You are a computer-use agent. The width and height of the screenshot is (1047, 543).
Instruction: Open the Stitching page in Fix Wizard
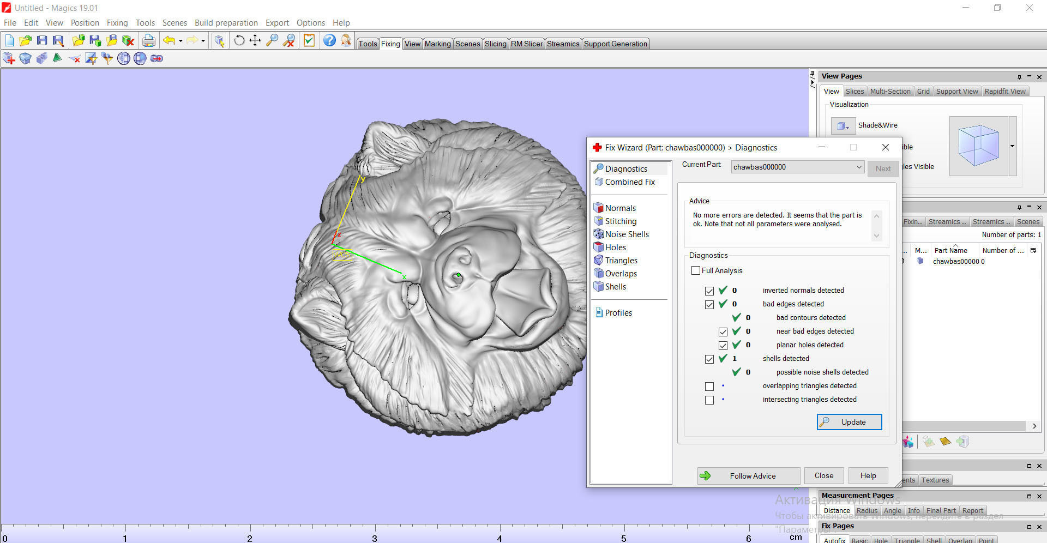point(621,221)
